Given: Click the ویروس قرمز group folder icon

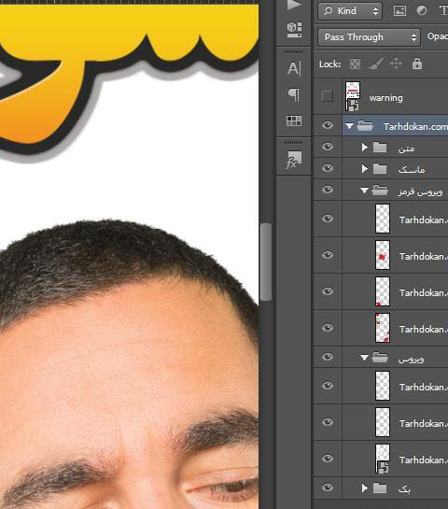Looking at the screenshot, I should click(x=380, y=190).
